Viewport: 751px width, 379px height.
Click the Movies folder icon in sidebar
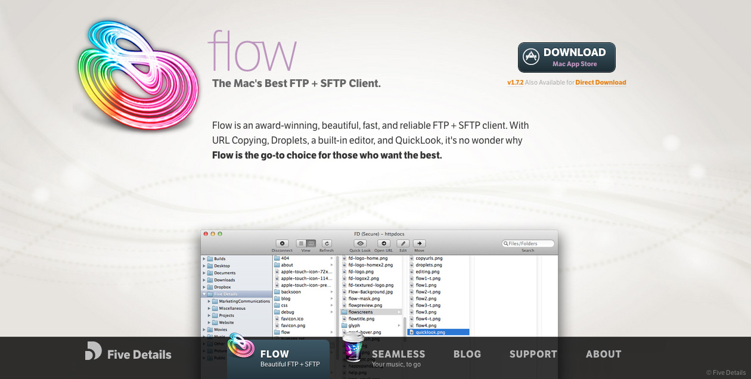point(210,330)
